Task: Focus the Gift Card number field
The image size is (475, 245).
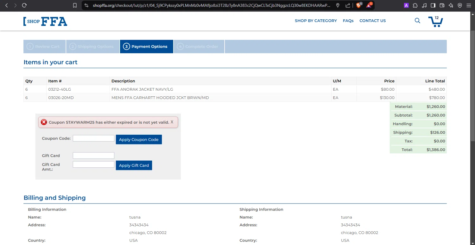Action: click(x=93, y=155)
